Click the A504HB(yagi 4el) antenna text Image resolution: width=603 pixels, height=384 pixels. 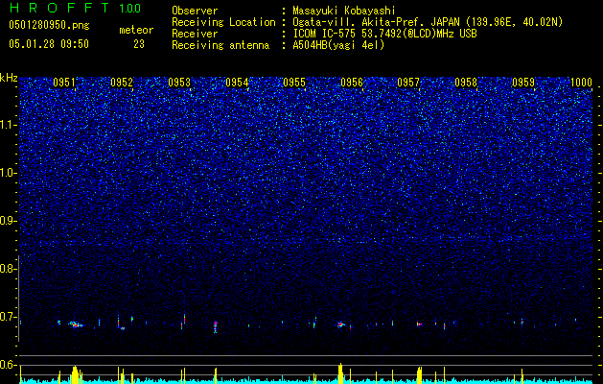coord(338,45)
